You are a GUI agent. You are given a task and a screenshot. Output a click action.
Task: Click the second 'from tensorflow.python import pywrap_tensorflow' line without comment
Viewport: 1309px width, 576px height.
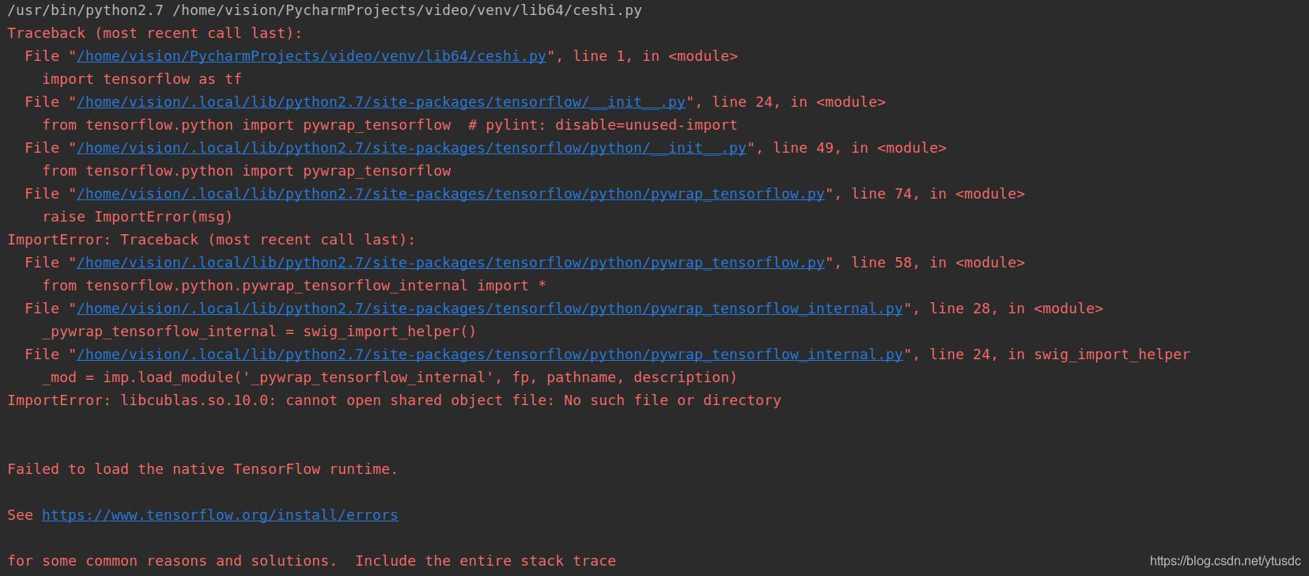click(247, 171)
